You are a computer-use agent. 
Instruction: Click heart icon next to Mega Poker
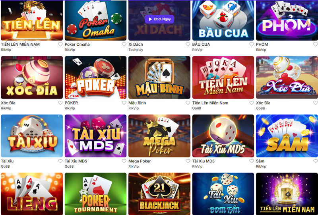pos(188,161)
